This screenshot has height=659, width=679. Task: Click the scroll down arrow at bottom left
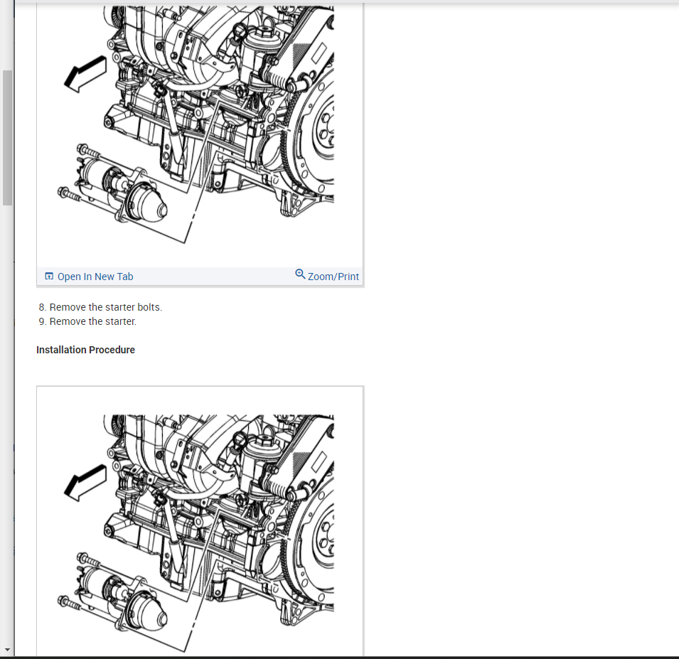pyautogui.click(x=7, y=650)
